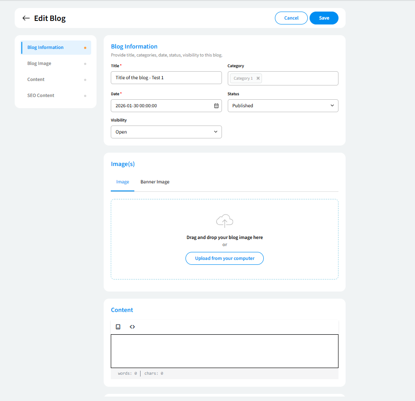This screenshot has height=401, width=415.
Task: Go to Blog Image in the sidebar
Action: [x=39, y=64]
